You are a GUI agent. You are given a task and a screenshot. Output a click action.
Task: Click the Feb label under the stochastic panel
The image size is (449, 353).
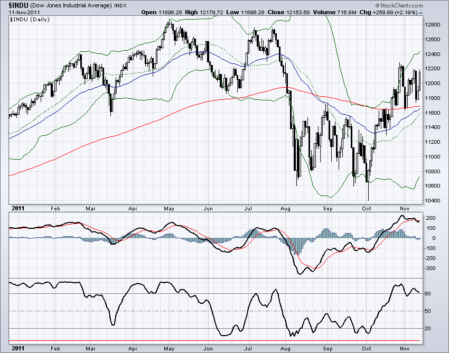(55, 349)
